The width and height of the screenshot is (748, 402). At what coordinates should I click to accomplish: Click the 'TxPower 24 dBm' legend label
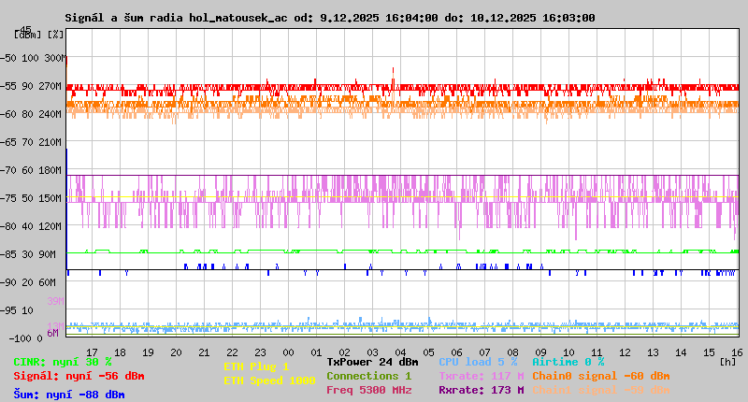pos(372,362)
